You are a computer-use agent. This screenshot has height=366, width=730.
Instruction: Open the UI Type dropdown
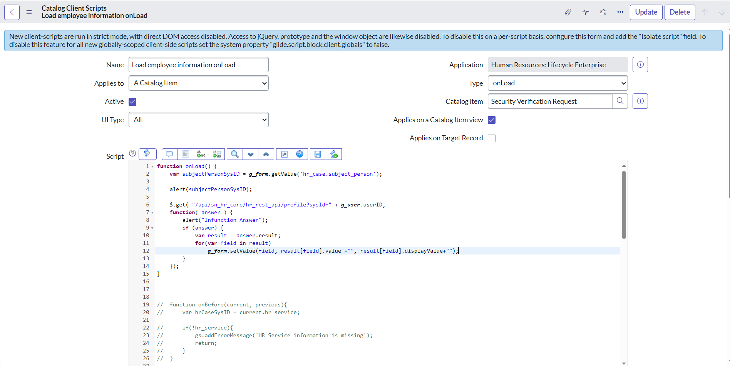click(198, 120)
